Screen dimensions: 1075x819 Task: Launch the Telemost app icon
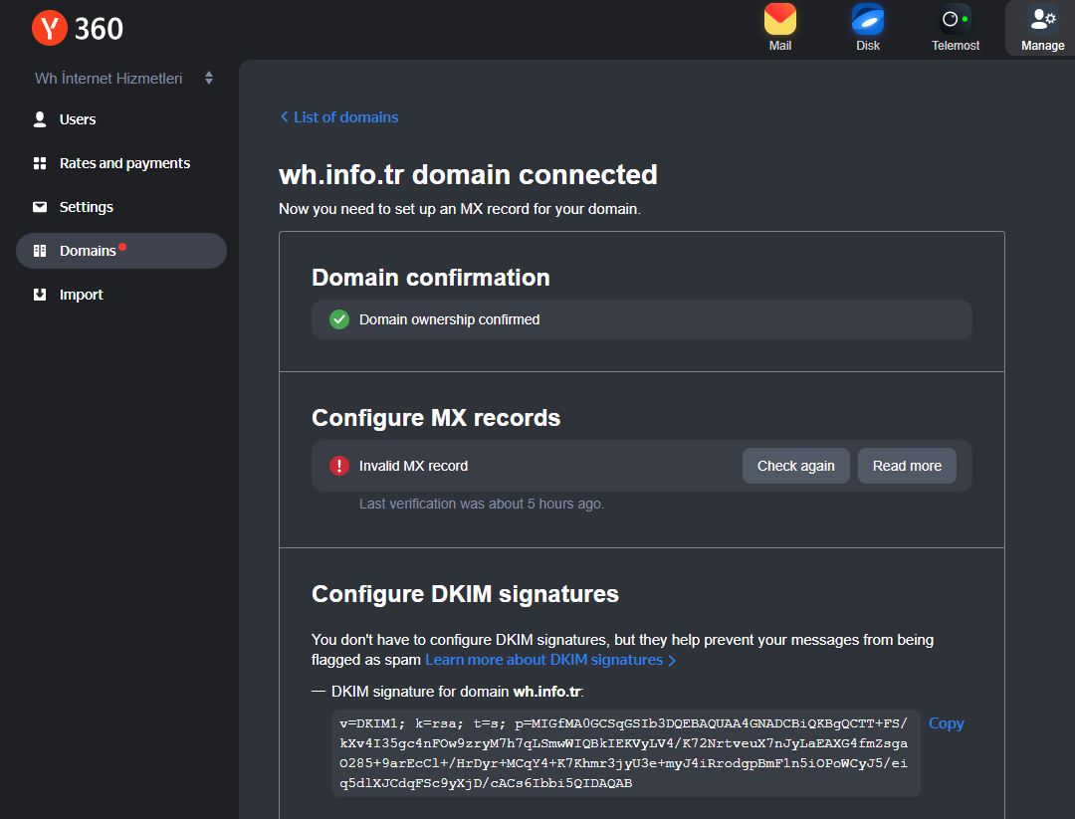(955, 19)
